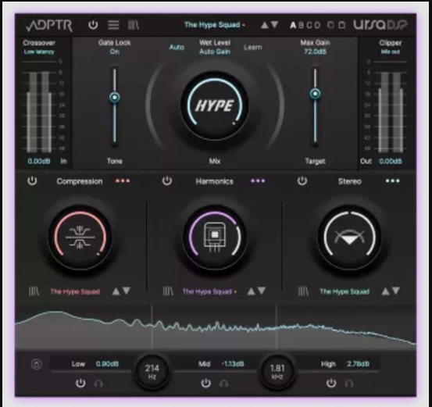Viewport: 432px width, 407px height.
Task: Switch to state slot D
Action: (318, 25)
